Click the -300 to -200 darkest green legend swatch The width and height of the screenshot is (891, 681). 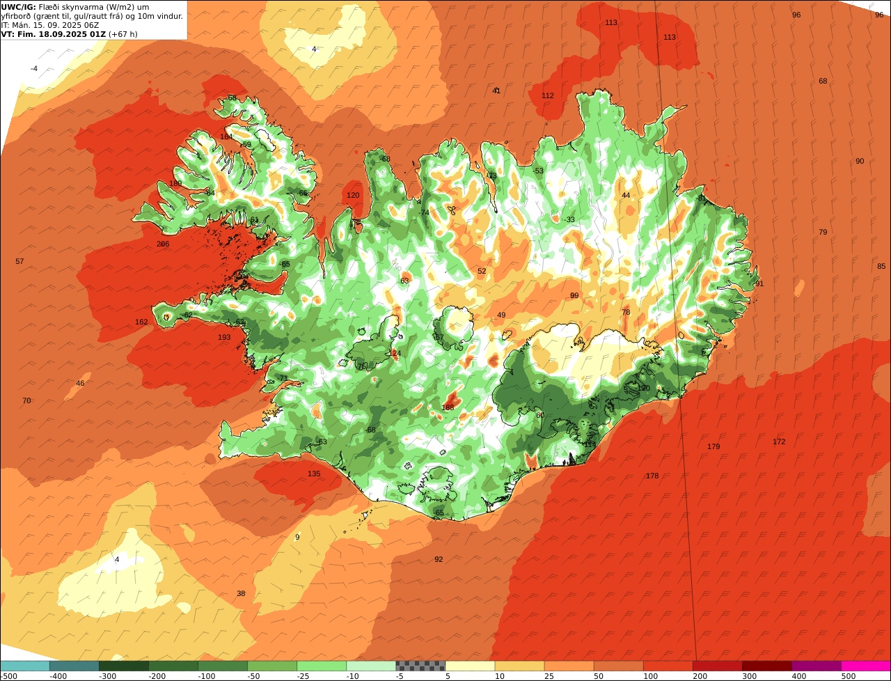click(124, 666)
